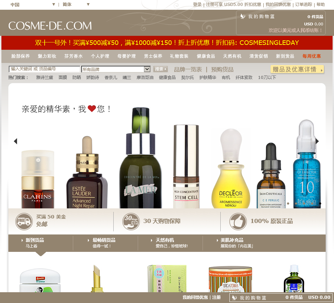Click the Stem Cell high concentrate bottle
Screen dimensions: 334x303
[186, 166]
